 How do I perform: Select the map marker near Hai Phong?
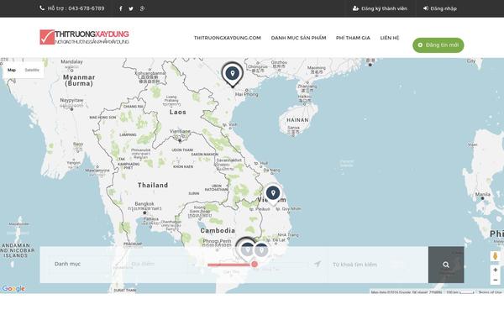point(233,75)
